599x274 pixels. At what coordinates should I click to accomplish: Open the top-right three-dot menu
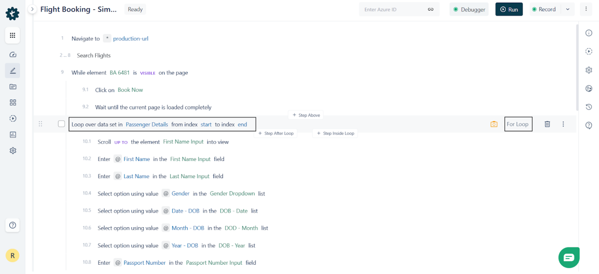[587, 9]
